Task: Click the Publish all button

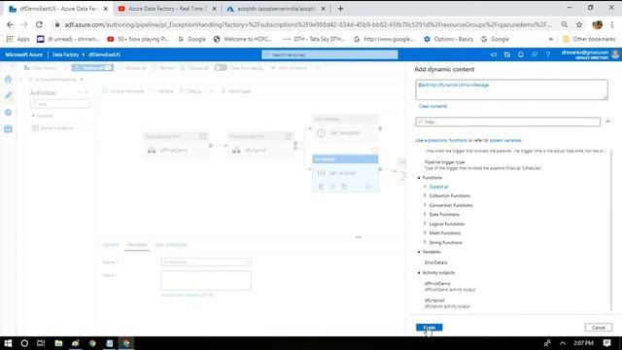Action: pos(92,68)
